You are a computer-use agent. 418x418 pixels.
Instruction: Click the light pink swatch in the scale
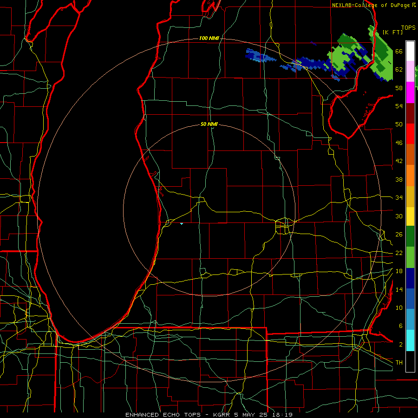click(410, 71)
